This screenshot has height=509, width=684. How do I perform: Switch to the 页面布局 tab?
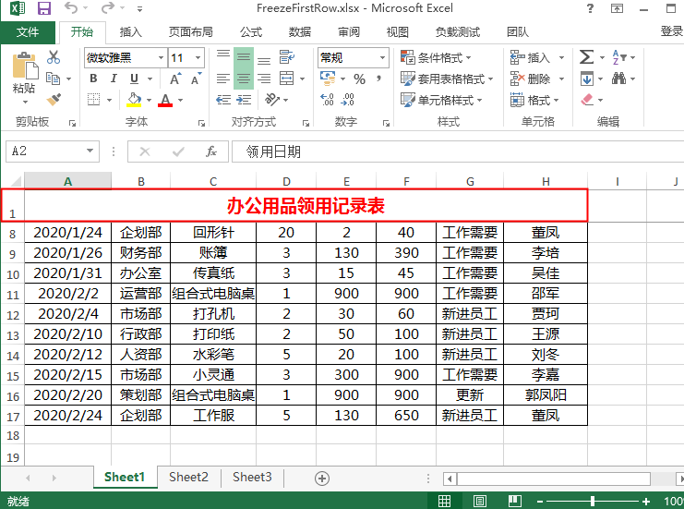click(x=191, y=31)
